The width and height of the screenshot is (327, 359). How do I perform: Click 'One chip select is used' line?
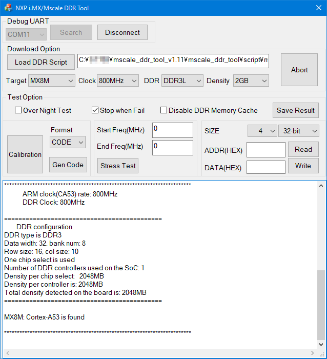pyautogui.click(x=39, y=260)
